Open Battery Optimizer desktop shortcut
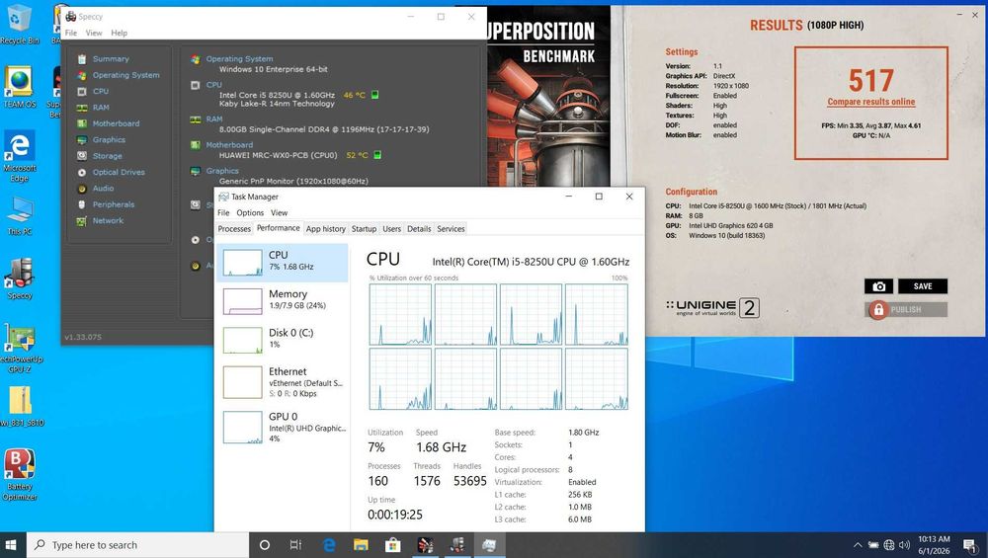 pos(20,474)
